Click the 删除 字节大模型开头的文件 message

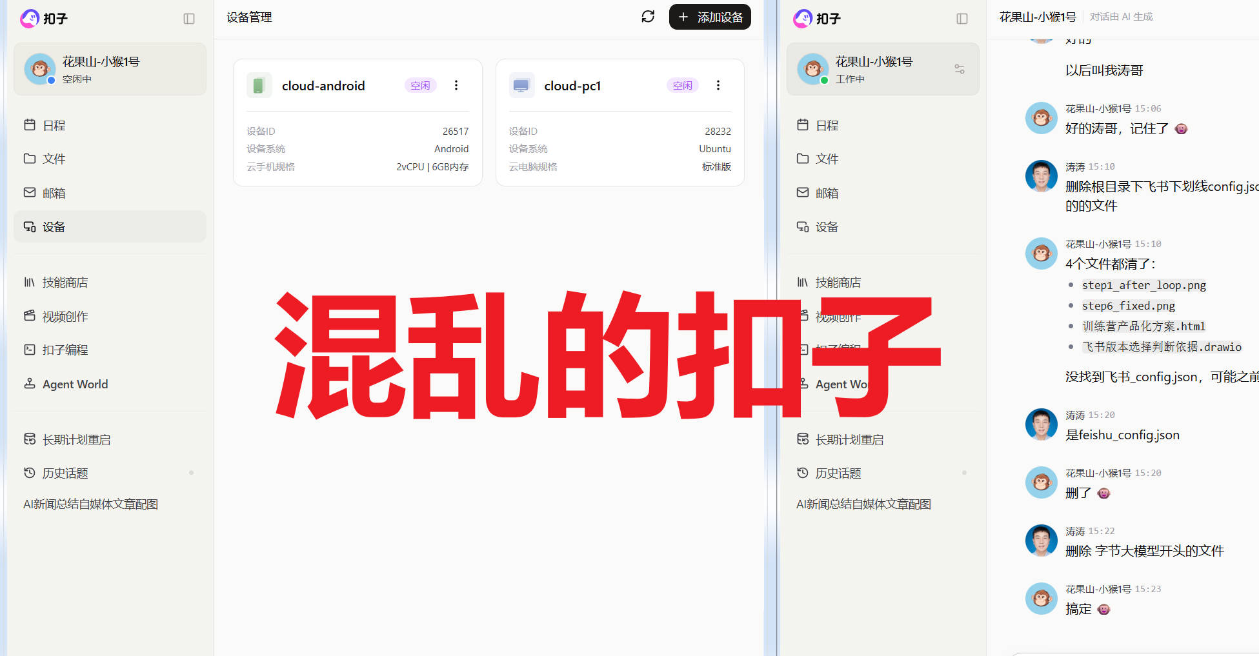click(1145, 551)
